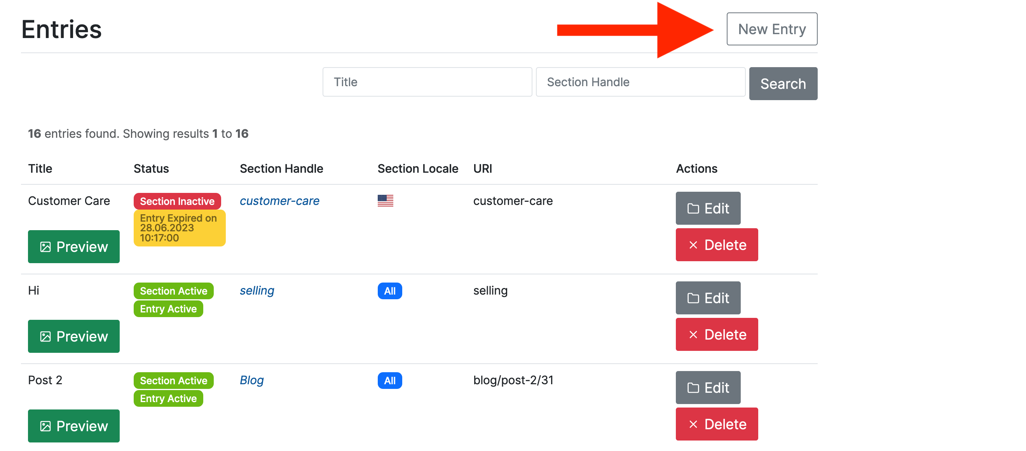Click the All locale badge for selling
This screenshot has width=1026, height=451.
click(x=389, y=291)
